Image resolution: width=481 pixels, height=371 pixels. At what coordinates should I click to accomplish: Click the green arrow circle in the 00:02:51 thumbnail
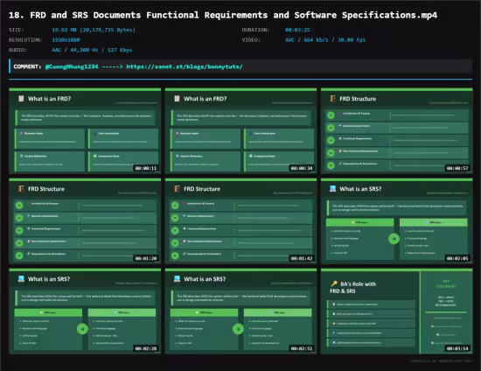click(x=238, y=329)
